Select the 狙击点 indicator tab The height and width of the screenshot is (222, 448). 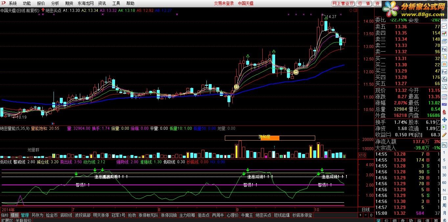(204, 215)
